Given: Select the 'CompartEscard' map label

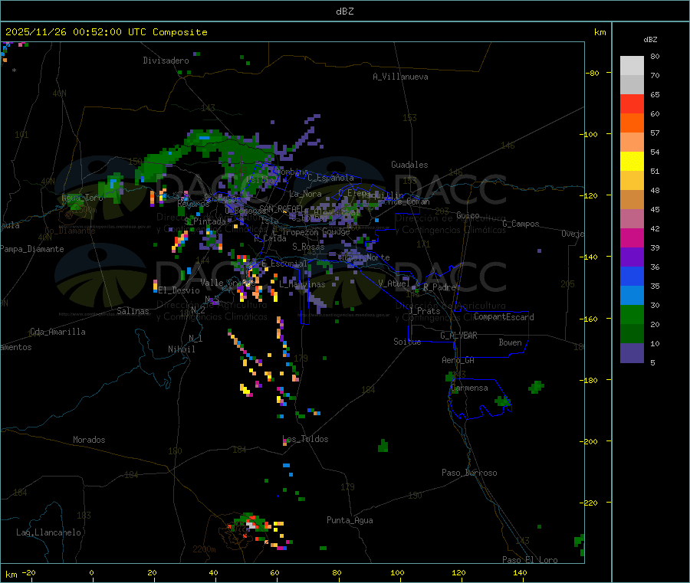Looking at the screenshot, I should point(504,317).
